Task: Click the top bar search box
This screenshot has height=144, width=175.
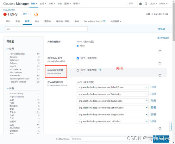Action: tap(132, 3)
